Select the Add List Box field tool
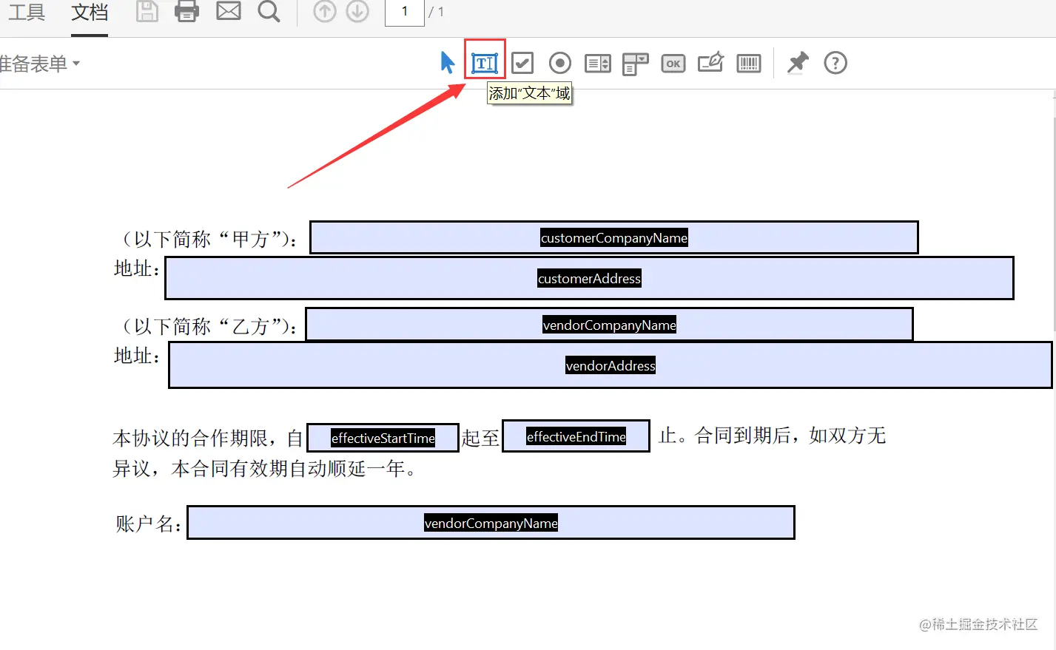 click(x=597, y=63)
